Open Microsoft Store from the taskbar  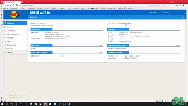point(36,104)
